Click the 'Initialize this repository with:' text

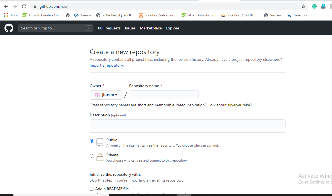pos(115,174)
